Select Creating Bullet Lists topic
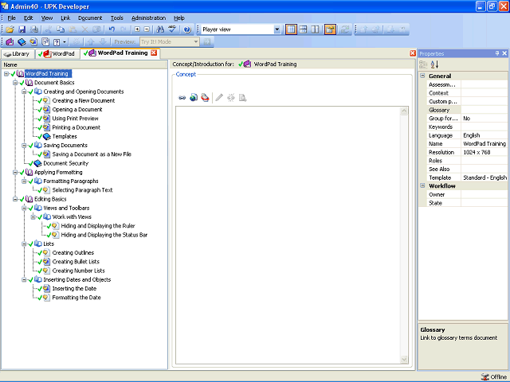Viewport: 510px width, 382px height. [x=76, y=262]
